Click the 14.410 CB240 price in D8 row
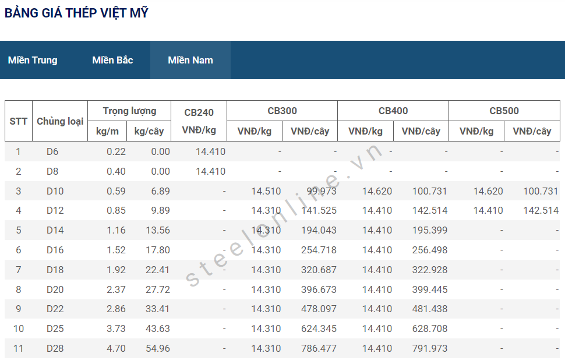The width and height of the screenshot is (565, 364). [210, 172]
